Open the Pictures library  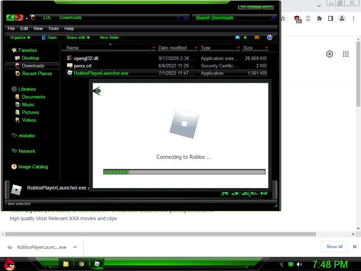(30, 112)
